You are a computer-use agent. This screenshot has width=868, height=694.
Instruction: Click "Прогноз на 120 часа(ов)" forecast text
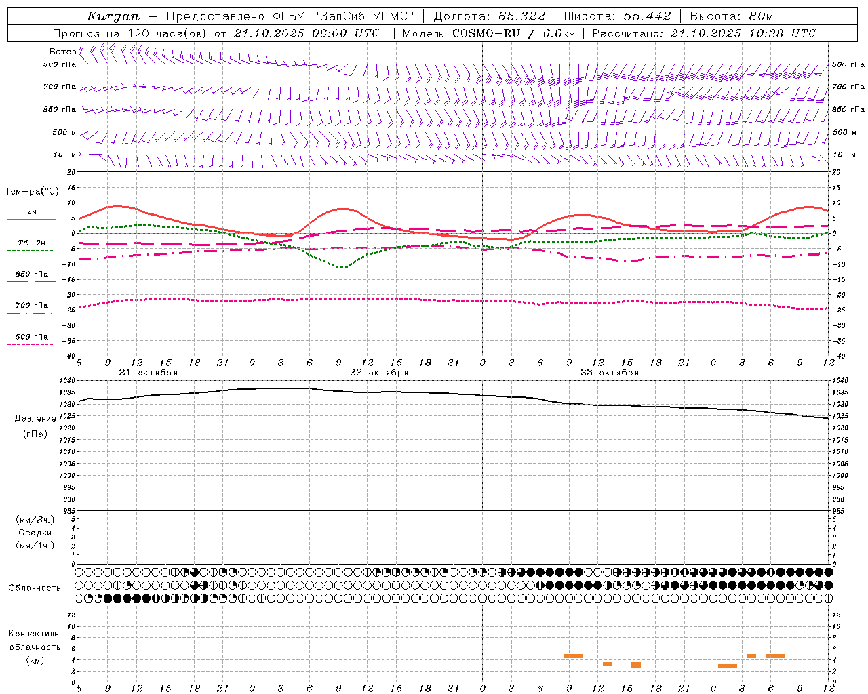130,33
